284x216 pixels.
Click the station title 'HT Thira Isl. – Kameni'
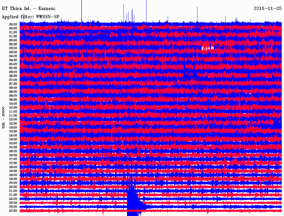coord(29,9)
